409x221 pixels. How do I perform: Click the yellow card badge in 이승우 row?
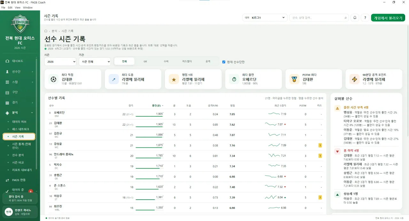tap(320, 197)
